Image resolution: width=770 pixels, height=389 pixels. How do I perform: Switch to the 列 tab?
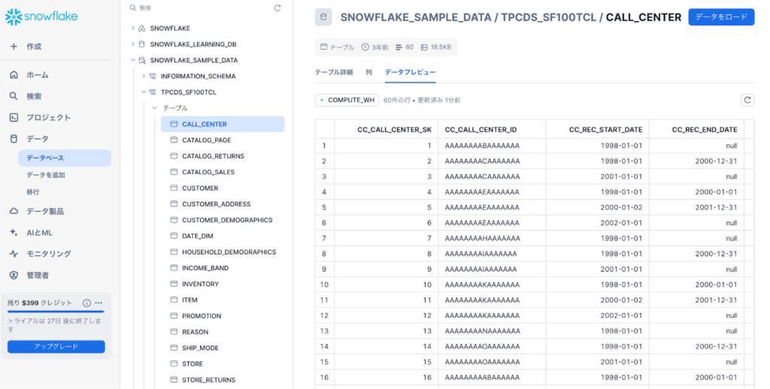pyautogui.click(x=368, y=72)
